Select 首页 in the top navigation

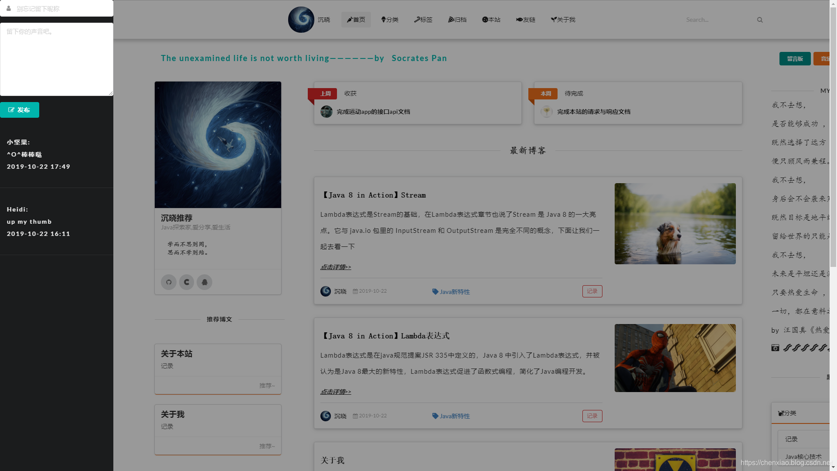(x=356, y=19)
